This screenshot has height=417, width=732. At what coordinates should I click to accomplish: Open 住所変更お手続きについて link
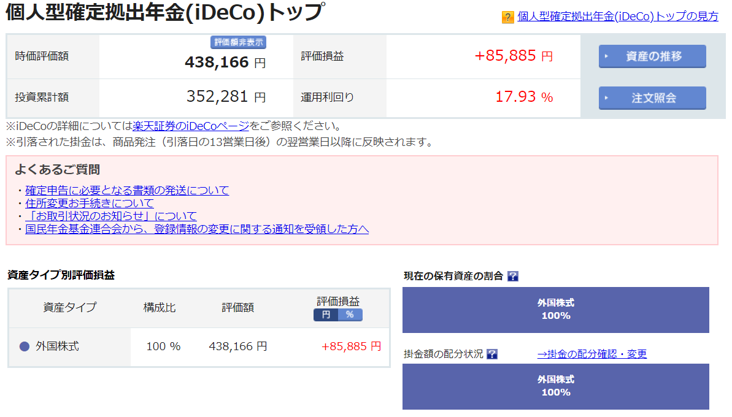tap(89, 204)
